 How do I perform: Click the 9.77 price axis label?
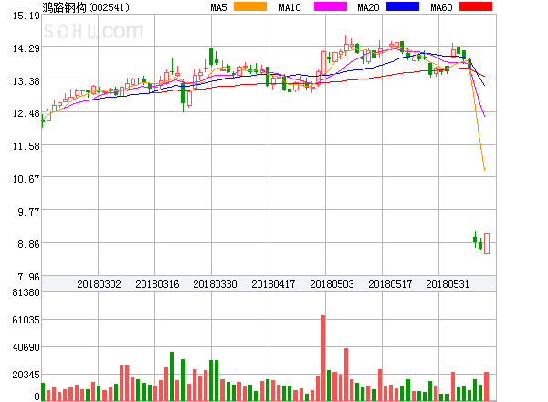coord(28,212)
